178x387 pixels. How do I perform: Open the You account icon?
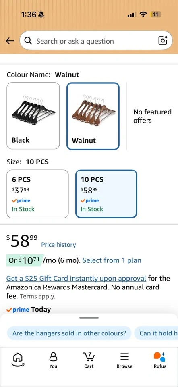53,360
